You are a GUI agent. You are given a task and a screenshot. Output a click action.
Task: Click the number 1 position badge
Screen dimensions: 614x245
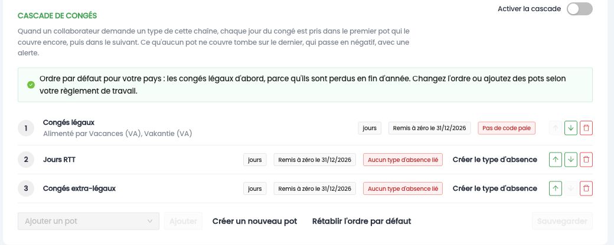coord(26,128)
